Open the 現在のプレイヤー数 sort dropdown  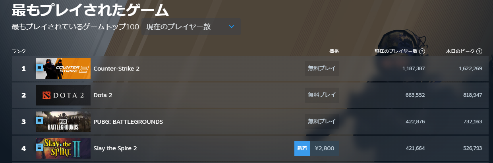click(191, 27)
